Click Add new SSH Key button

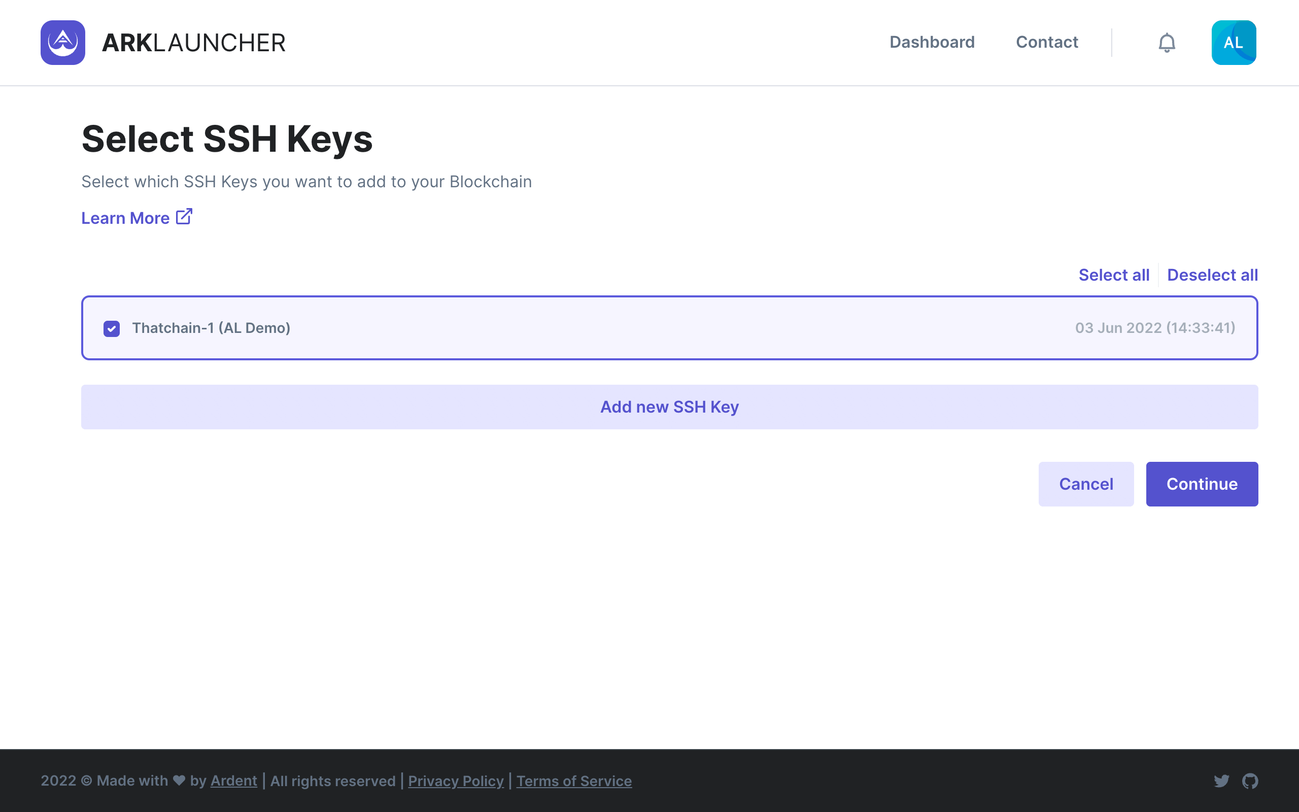(x=669, y=407)
